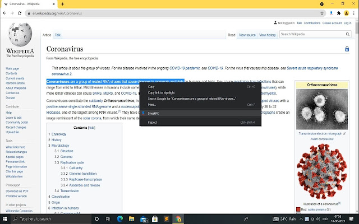Open the red coronavirus illustration image

[322, 171]
